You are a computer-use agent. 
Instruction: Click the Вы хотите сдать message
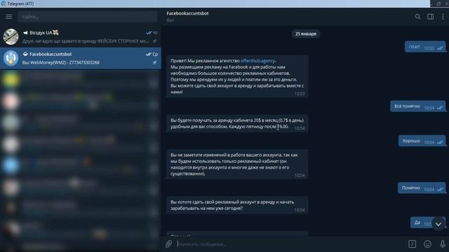pyautogui.click(x=237, y=205)
